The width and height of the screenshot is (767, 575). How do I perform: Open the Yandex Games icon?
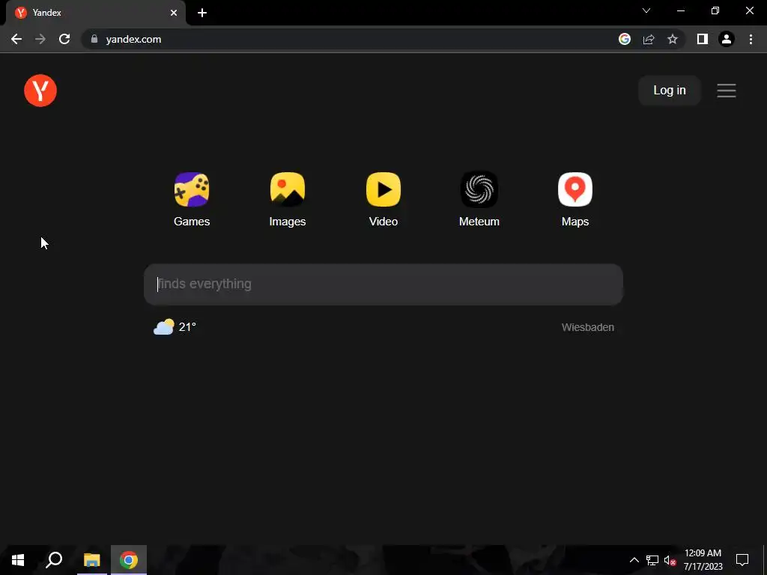point(192,189)
